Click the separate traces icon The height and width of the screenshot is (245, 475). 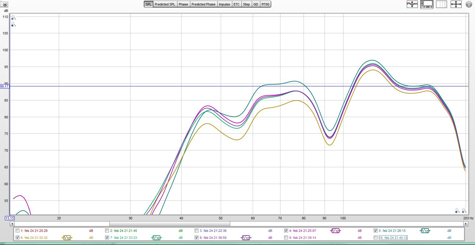412,4
